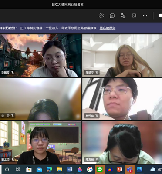The width and height of the screenshot is (162, 174).
Task: Select the blonde-haired participant's video tile
Action: [x=122, y=56]
